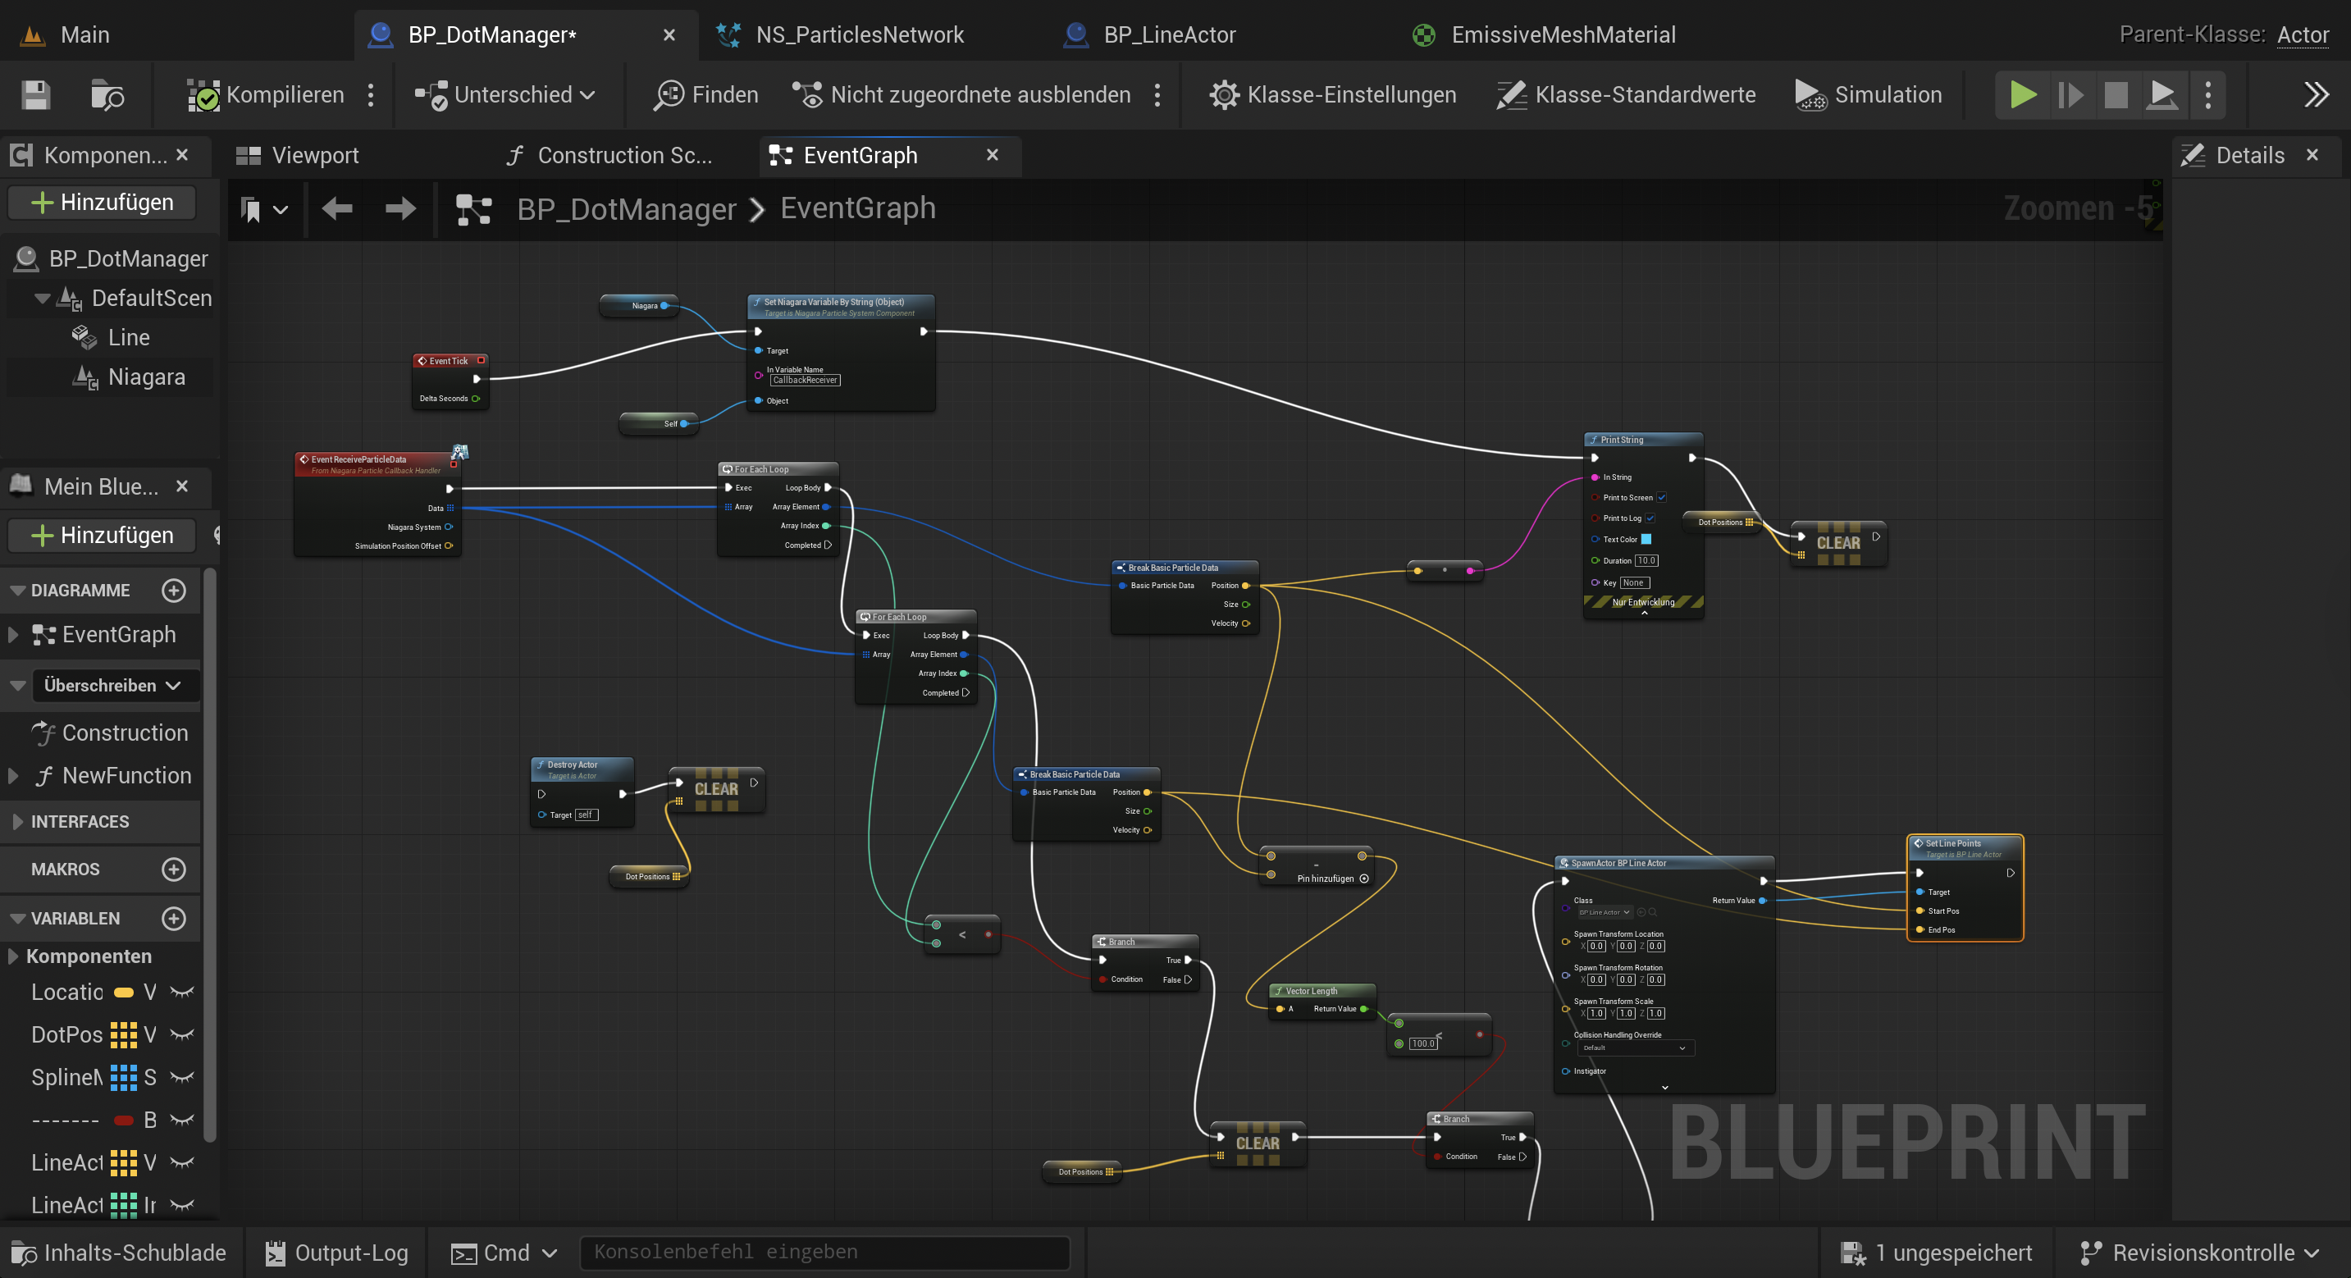The image size is (2351, 1278).
Task: Expand the EventGraph tree entry
Action: (13, 634)
